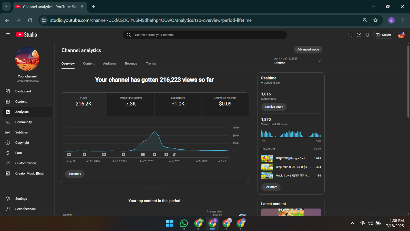Select the Views metric card
The image size is (410, 231).
tap(84, 104)
